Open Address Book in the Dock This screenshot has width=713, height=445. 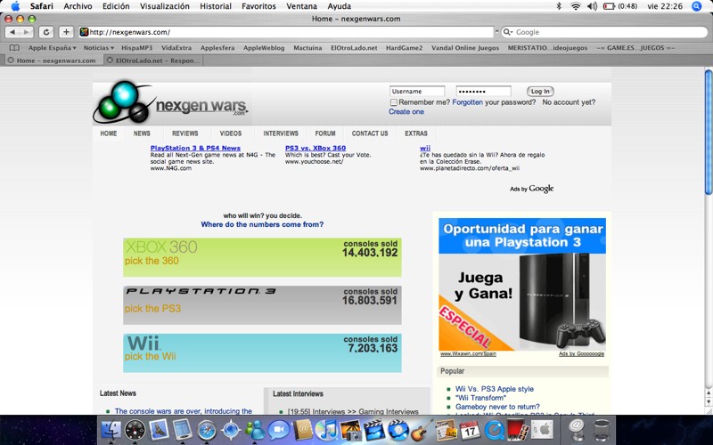(303, 429)
